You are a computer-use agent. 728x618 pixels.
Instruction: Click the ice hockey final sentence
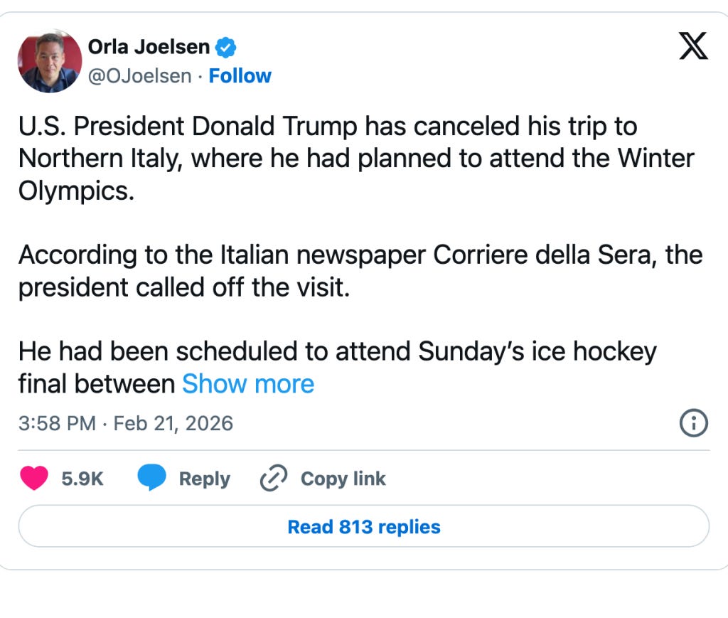click(337, 351)
